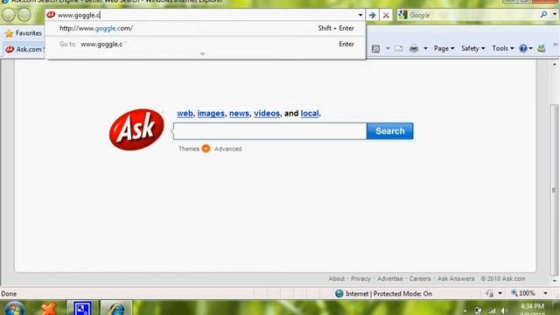Viewport: 560px width, 315px height.
Task: Click the browser Forward arrow button
Action: click(x=24, y=15)
